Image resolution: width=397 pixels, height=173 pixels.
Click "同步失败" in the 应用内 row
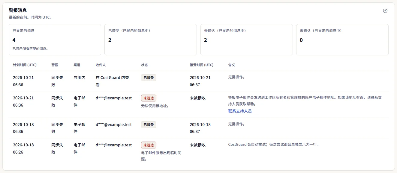57,81
